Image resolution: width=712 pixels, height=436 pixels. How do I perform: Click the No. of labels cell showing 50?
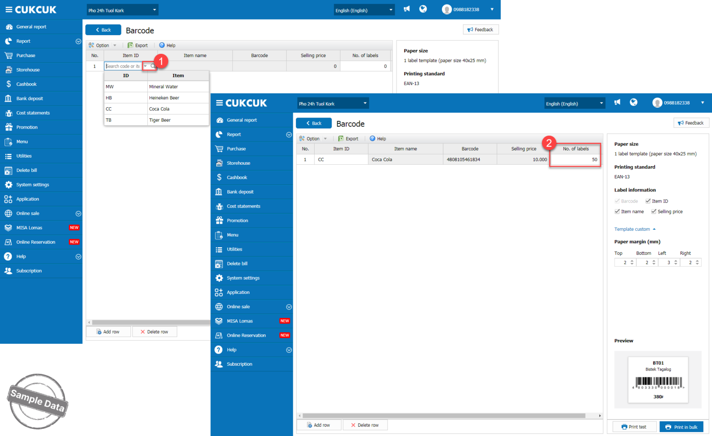click(x=575, y=159)
